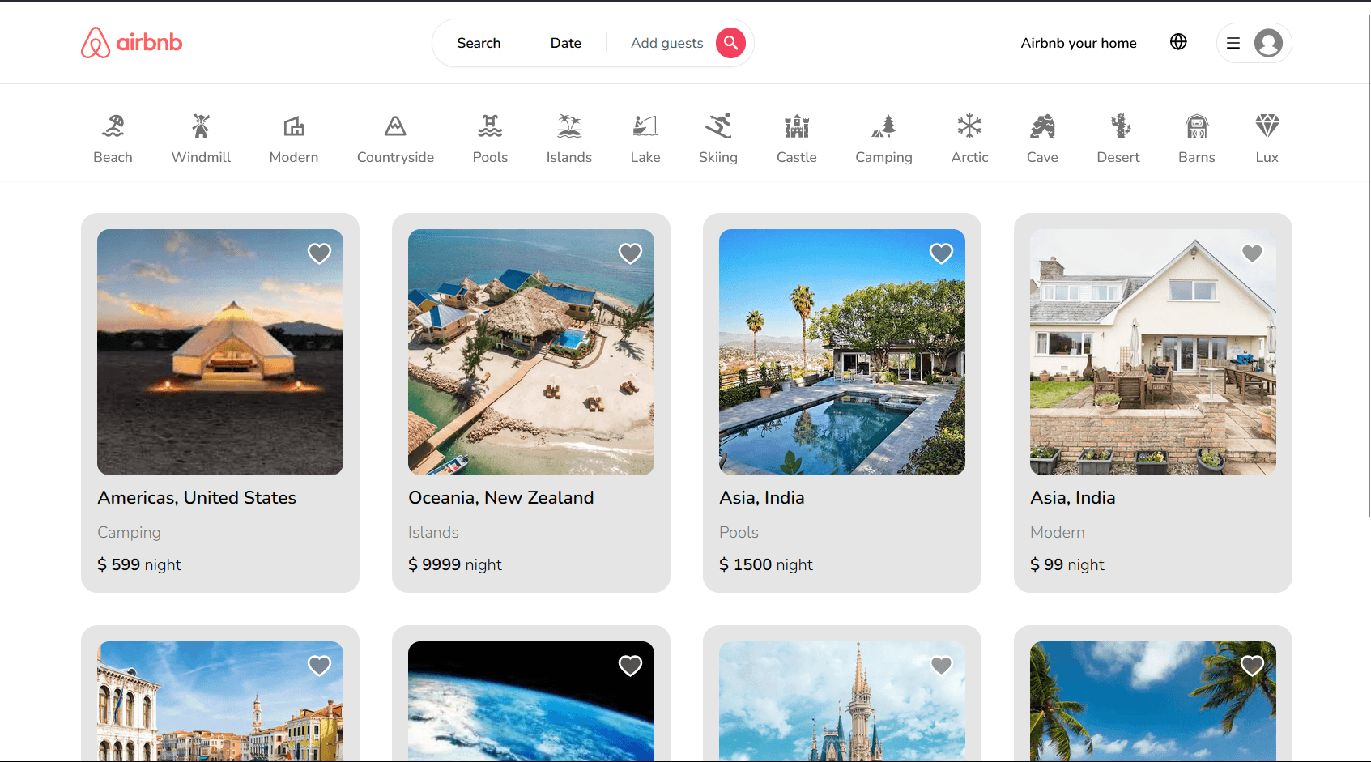This screenshot has width=1371, height=762.
Task: Select the Skiing category icon
Action: coord(717,138)
